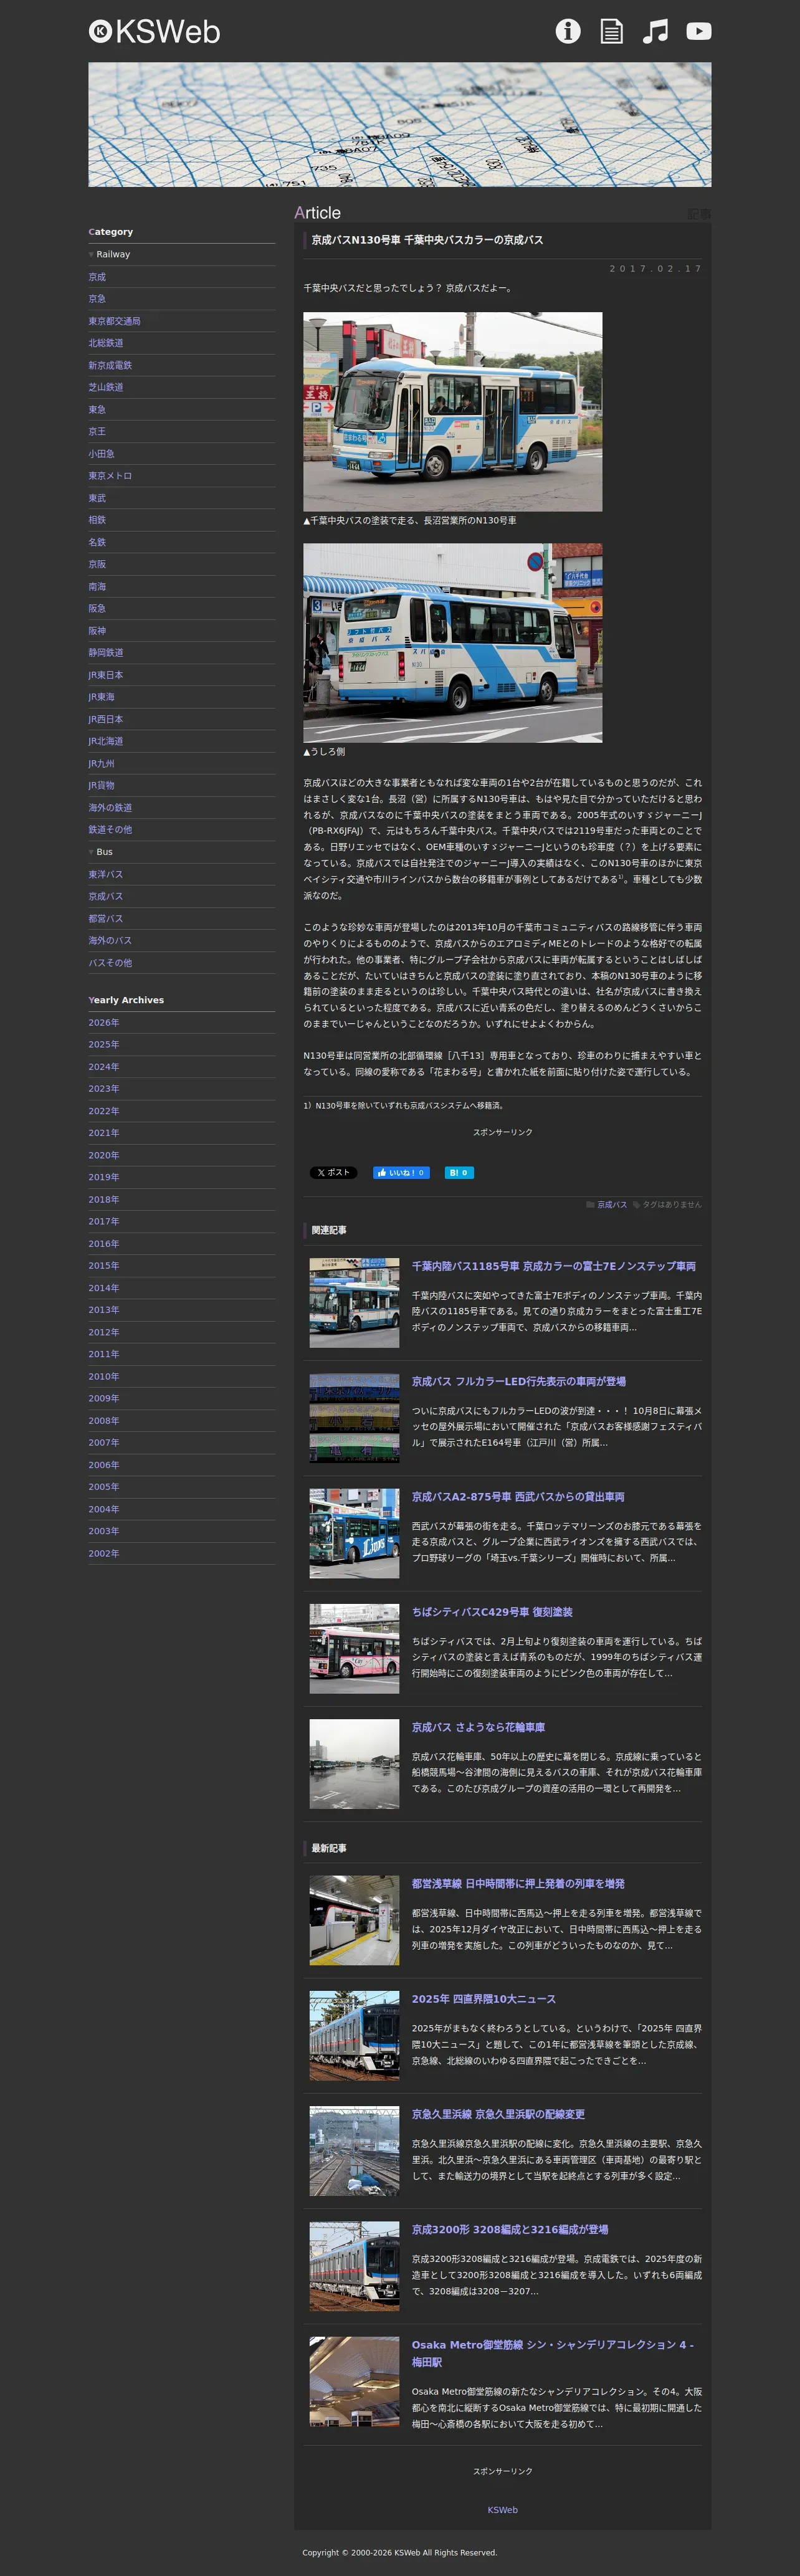Viewport: 800px width, 2576px height.
Task: Click the music note icon
Action: [x=655, y=31]
